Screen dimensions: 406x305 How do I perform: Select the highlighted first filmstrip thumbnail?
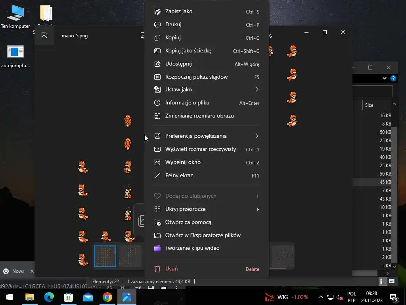(105, 256)
